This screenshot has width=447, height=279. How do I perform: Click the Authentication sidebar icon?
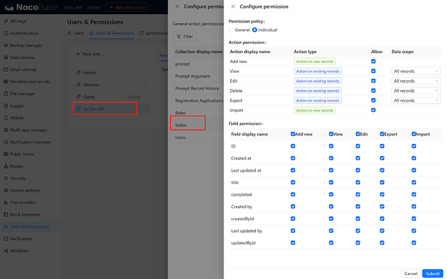(6, 33)
